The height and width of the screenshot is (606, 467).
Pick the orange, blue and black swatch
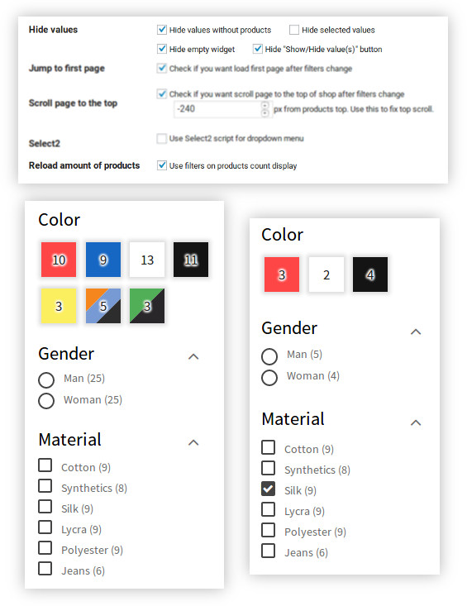click(103, 306)
